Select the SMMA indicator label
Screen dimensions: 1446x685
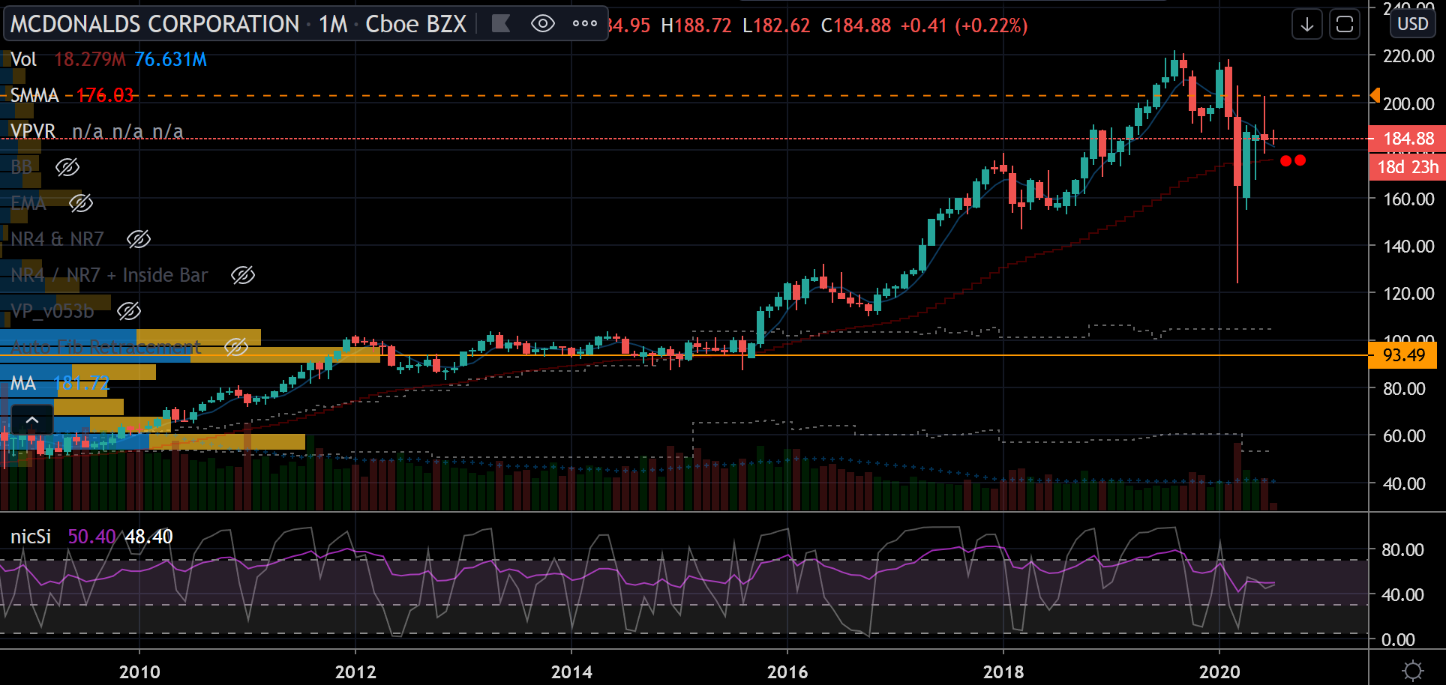[34, 95]
